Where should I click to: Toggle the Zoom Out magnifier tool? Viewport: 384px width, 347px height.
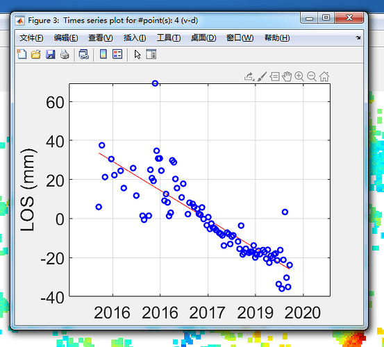coord(312,76)
